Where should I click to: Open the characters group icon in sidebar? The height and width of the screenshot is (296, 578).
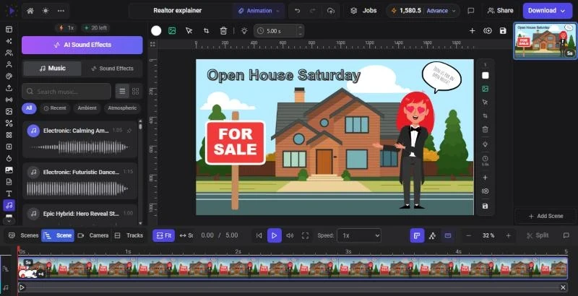(x=9, y=53)
